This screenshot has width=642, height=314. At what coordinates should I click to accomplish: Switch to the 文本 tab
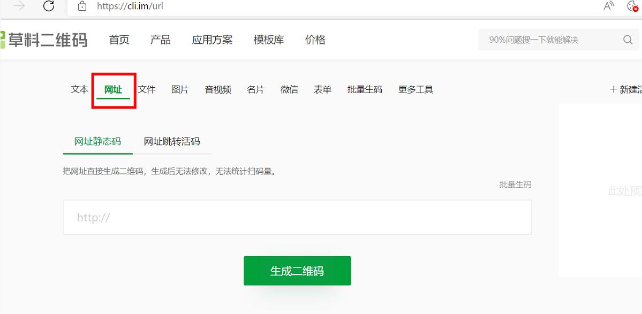(79, 90)
